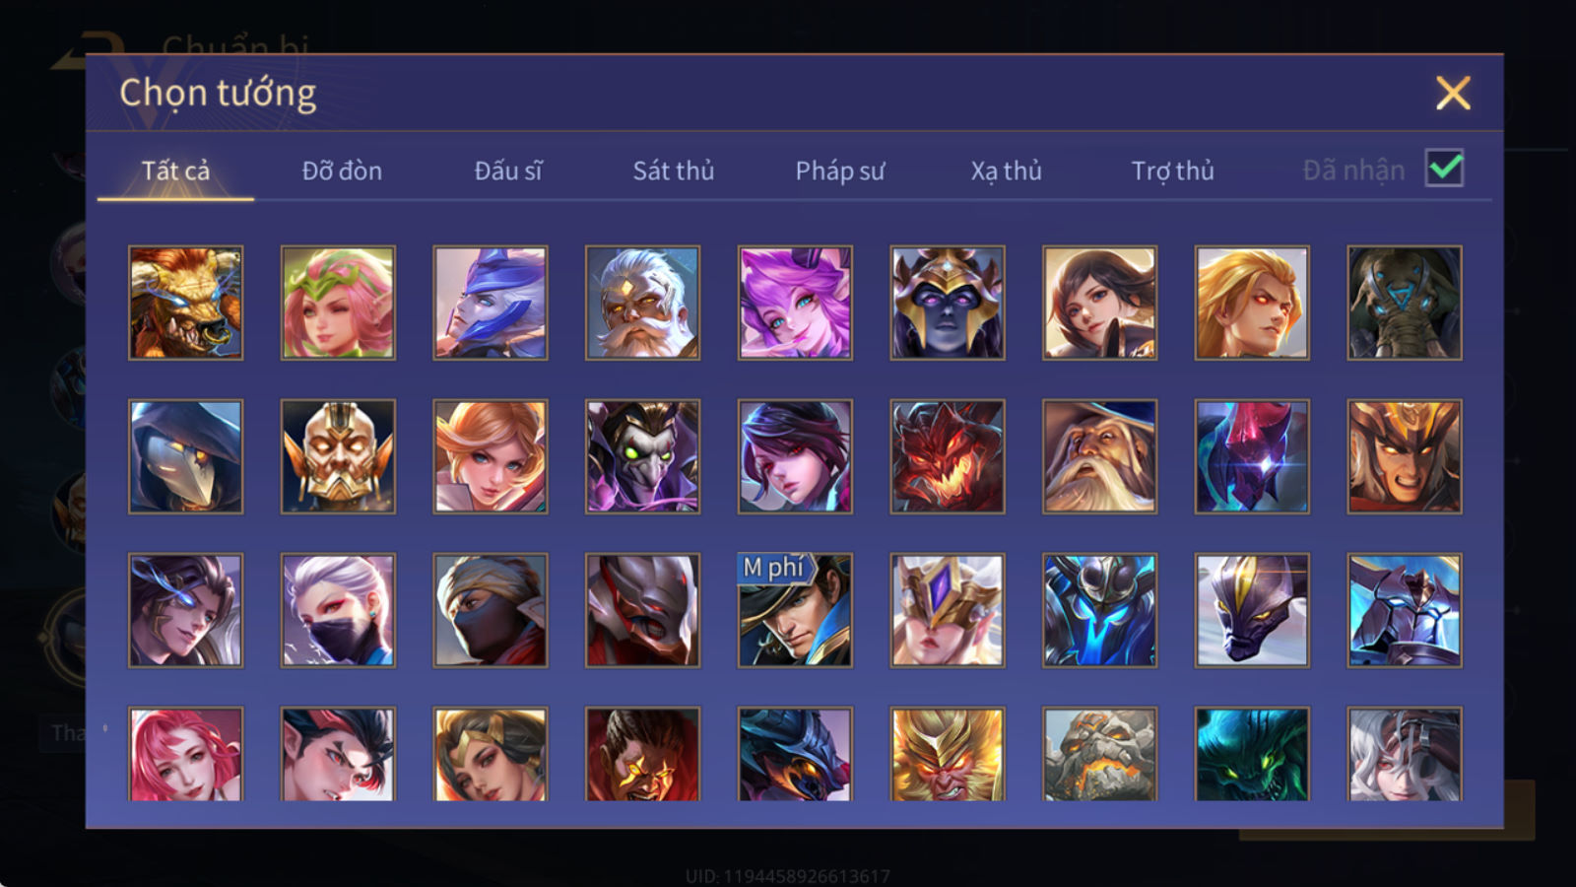This screenshot has width=1576, height=887.
Task: Open the 'Trợ thủ' tab
Action: coord(1172,171)
